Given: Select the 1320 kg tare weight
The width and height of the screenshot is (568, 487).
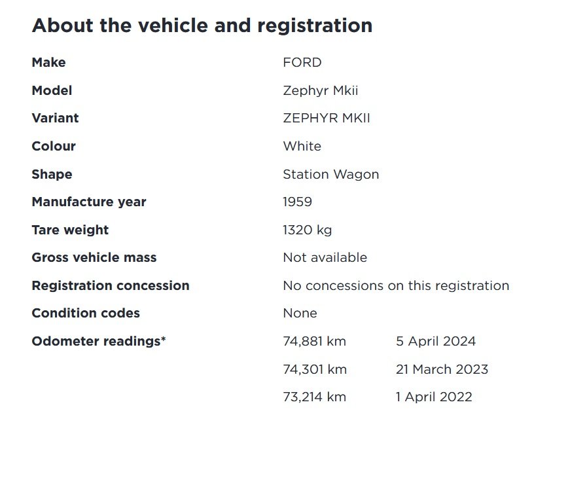Looking at the screenshot, I should (x=307, y=230).
